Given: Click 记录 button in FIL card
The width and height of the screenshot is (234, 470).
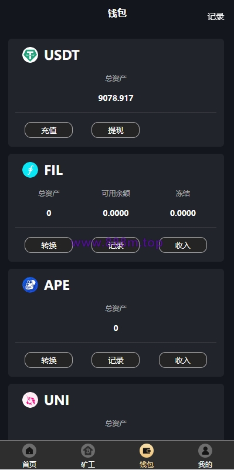Looking at the screenshot, I should tap(116, 245).
